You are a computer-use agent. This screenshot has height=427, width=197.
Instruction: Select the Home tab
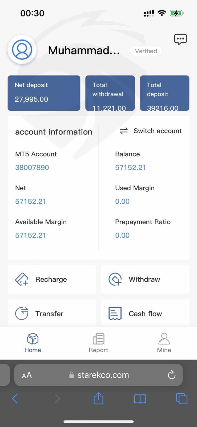33,343
